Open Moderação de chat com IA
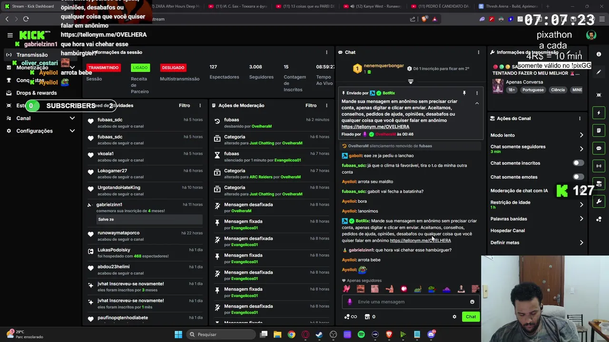 tap(519, 191)
